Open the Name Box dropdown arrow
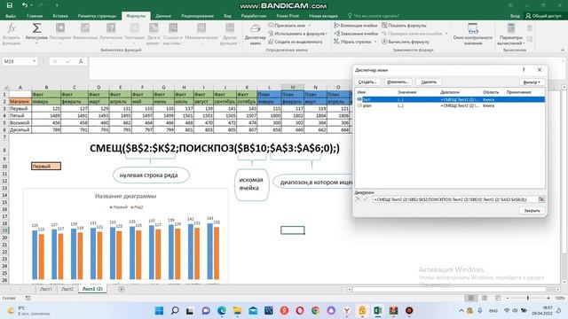 click(x=34, y=61)
